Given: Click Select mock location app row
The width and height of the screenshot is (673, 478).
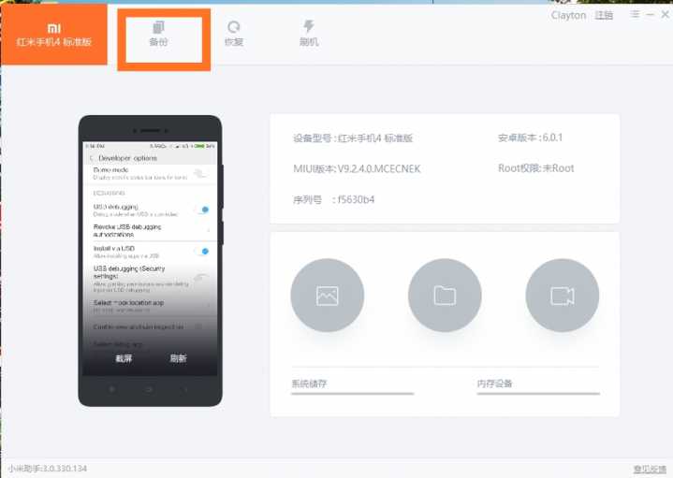Looking at the screenshot, I should tap(150, 306).
